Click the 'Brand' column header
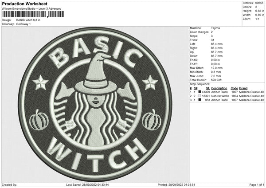266x188 pixels. tap(243, 88)
